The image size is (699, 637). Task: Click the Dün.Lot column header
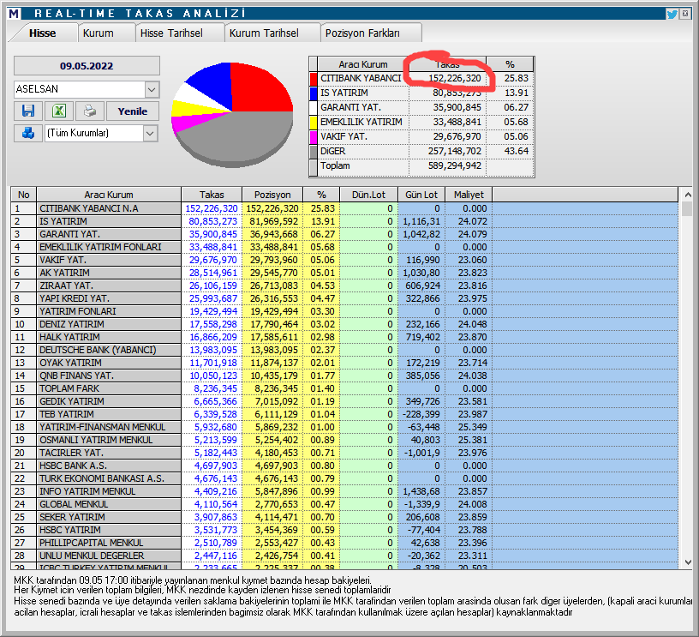click(368, 195)
